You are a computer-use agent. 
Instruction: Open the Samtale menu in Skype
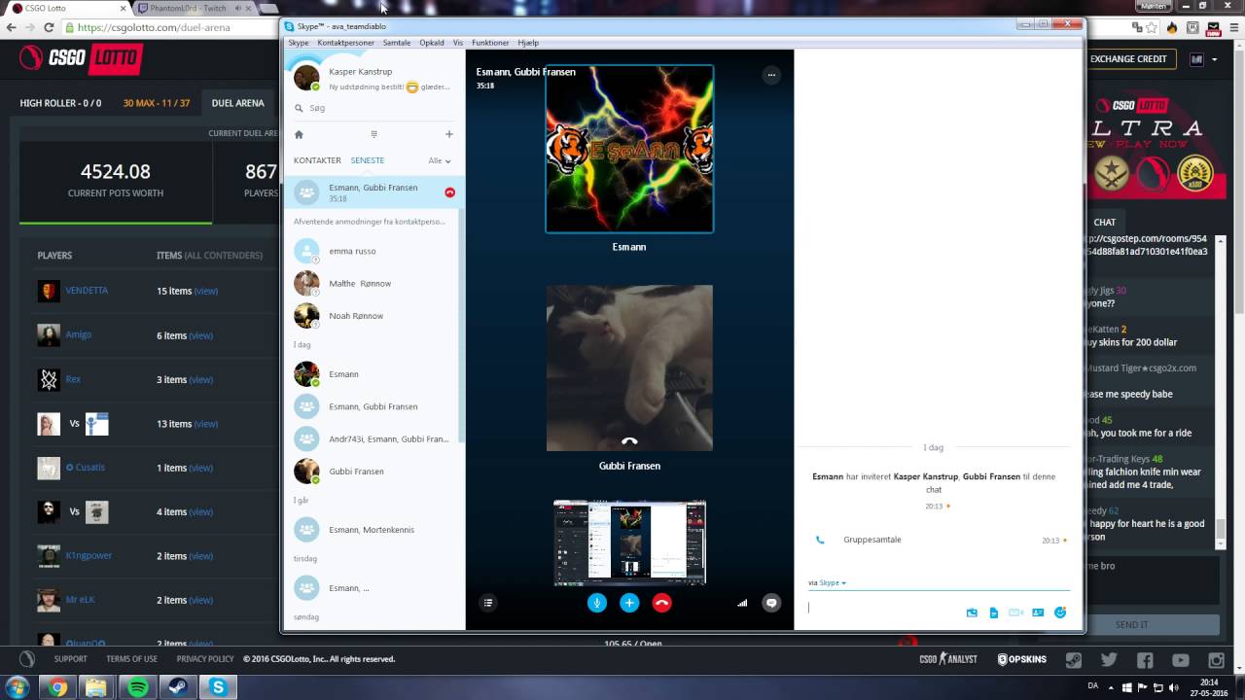397,43
